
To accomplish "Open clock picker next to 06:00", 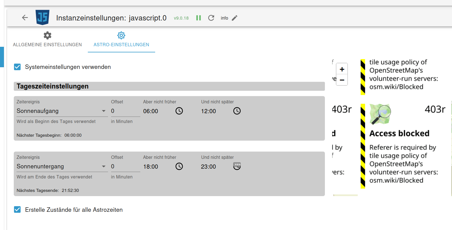I will pyautogui.click(x=179, y=111).
